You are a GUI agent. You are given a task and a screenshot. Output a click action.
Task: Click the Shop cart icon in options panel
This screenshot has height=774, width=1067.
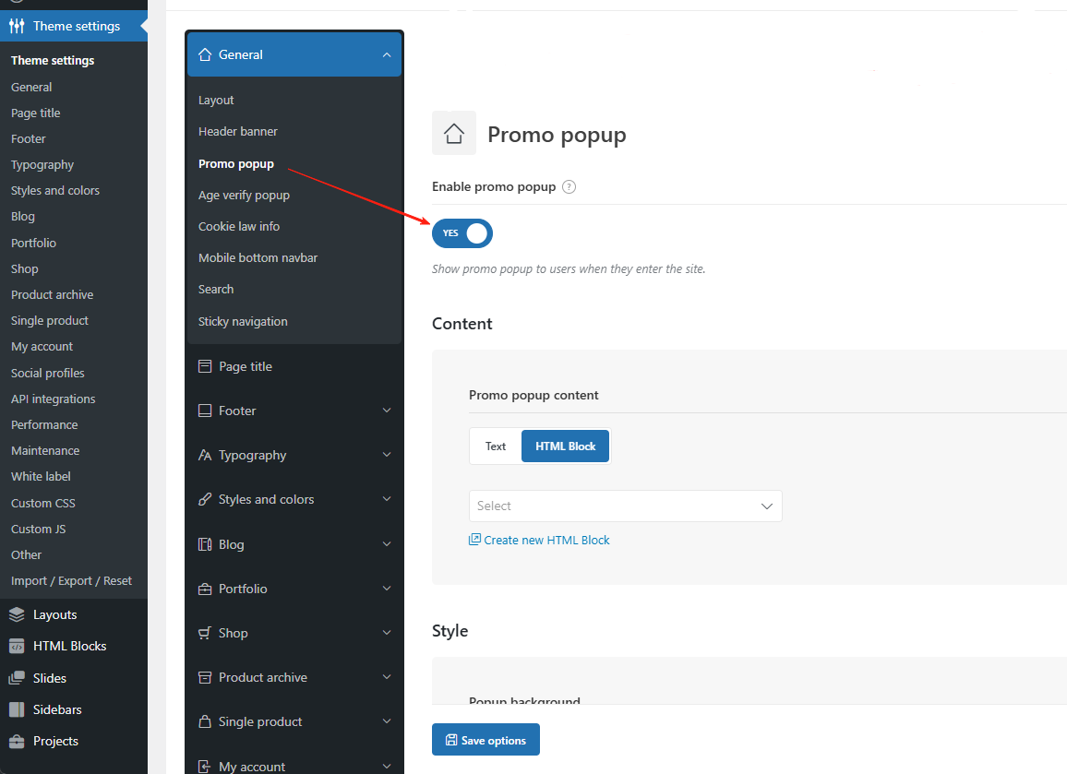pos(205,633)
